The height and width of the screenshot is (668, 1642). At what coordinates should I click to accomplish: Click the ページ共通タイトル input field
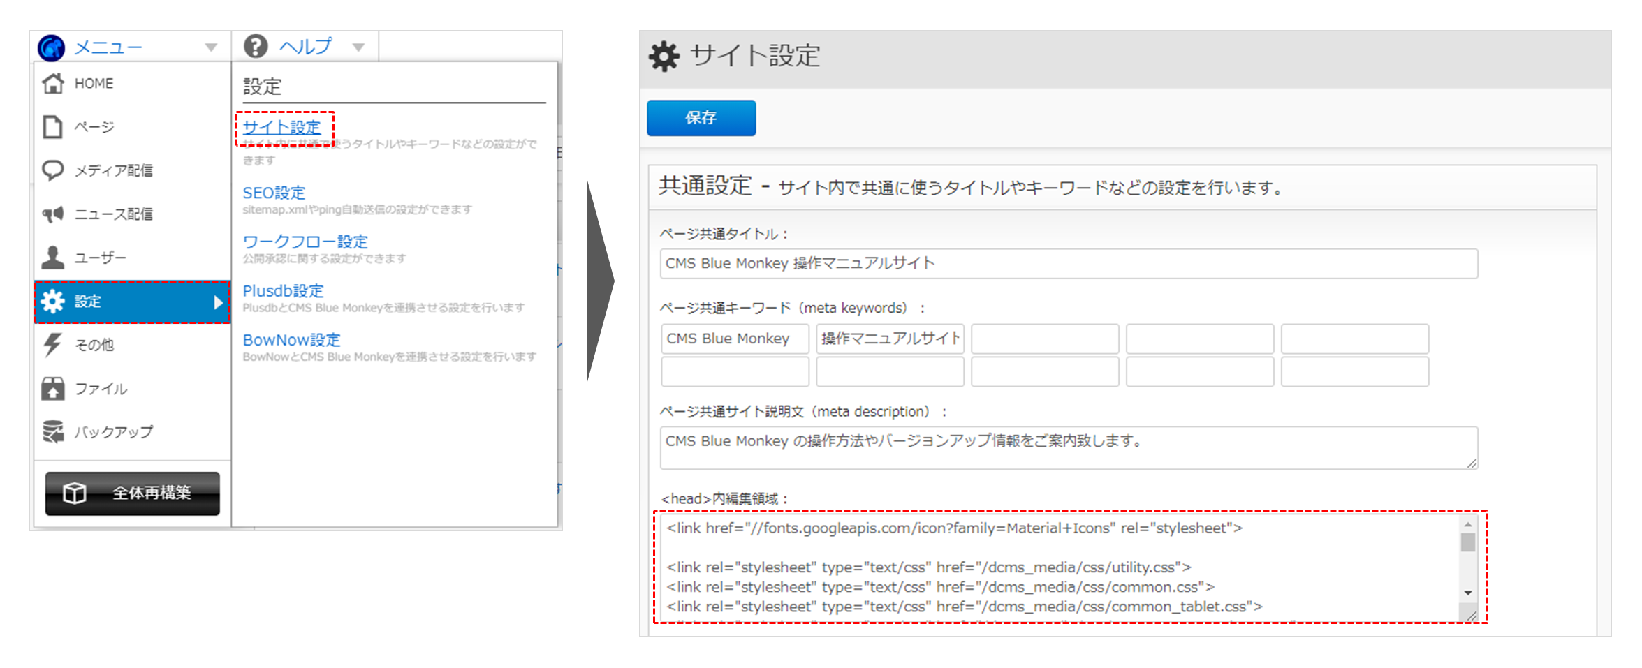(1069, 264)
